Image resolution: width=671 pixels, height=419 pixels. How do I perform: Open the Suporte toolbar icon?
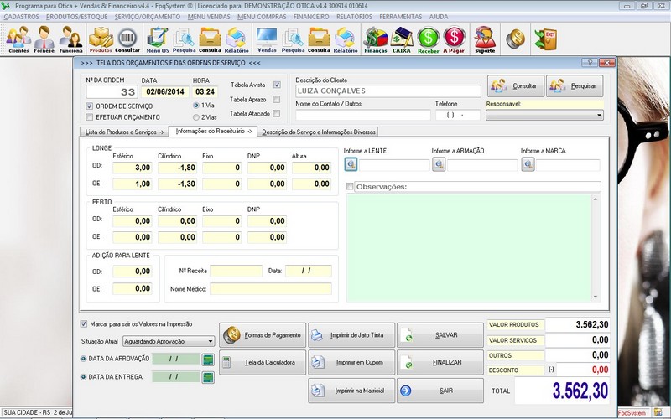coord(484,39)
